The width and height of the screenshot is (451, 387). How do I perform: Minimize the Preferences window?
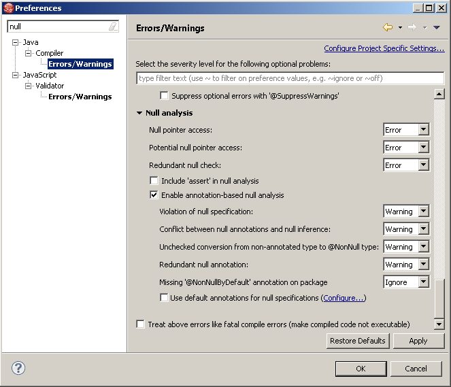pyautogui.click(x=418, y=7)
